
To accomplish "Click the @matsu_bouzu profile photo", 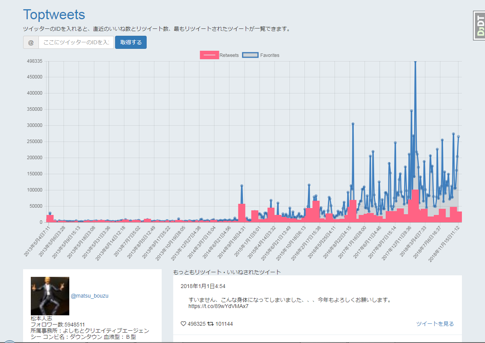I will coord(50,296).
